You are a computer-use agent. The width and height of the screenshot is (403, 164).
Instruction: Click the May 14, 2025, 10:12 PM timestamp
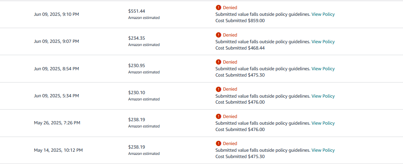pos(58,150)
